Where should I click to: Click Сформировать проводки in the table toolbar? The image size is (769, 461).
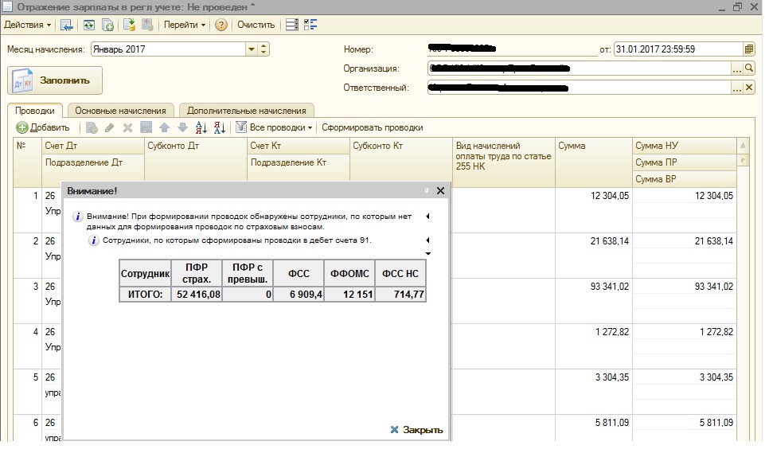click(x=372, y=127)
